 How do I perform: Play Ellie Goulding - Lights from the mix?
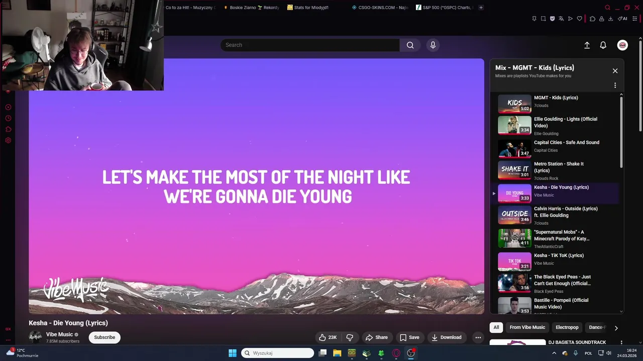566,122
